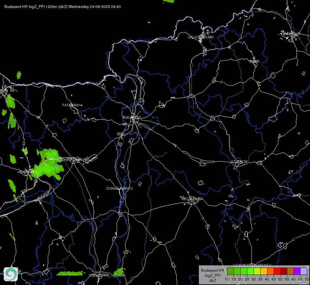Click the DUNAUJVAROS city label
This screenshot has width=310, height=285.
click(x=120, y=188)
